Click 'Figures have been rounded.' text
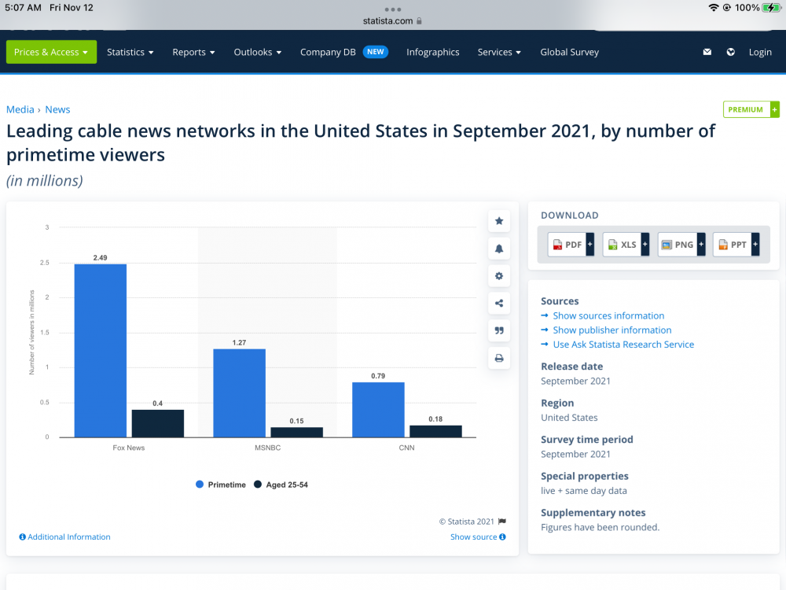This screenshot has height=590, width=786. pos(600,527)
